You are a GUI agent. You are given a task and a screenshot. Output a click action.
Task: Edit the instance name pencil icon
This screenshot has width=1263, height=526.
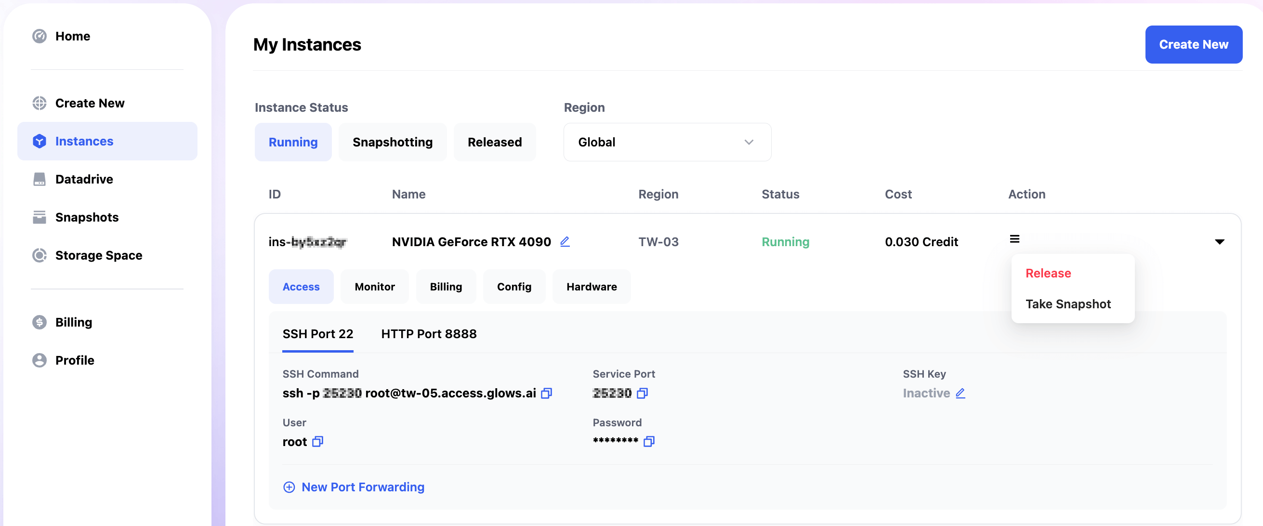point(565,242)
